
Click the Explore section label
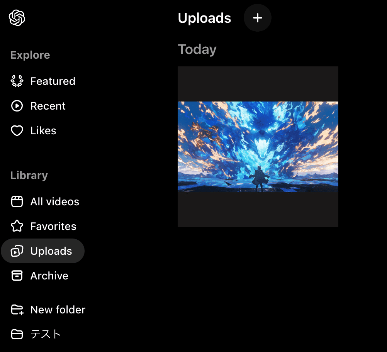(30, 55)
